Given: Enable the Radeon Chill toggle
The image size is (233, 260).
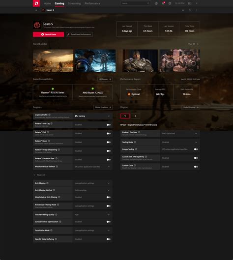Looking at the screenshot, I should pyautogui.click(x=109, y=134).
